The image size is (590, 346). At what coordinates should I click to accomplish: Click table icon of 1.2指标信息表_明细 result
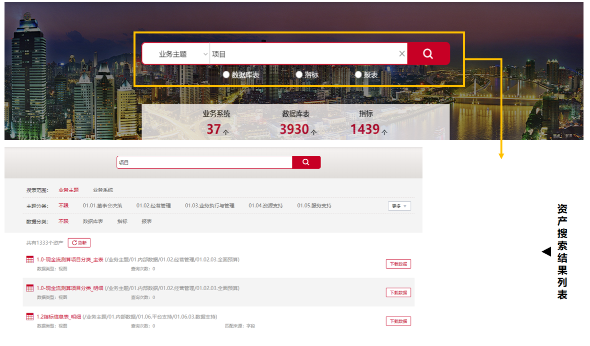coord(30,317)
